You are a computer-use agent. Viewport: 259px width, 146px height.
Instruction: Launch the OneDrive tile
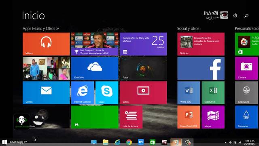pyautogui.click(x=95, y=69)
